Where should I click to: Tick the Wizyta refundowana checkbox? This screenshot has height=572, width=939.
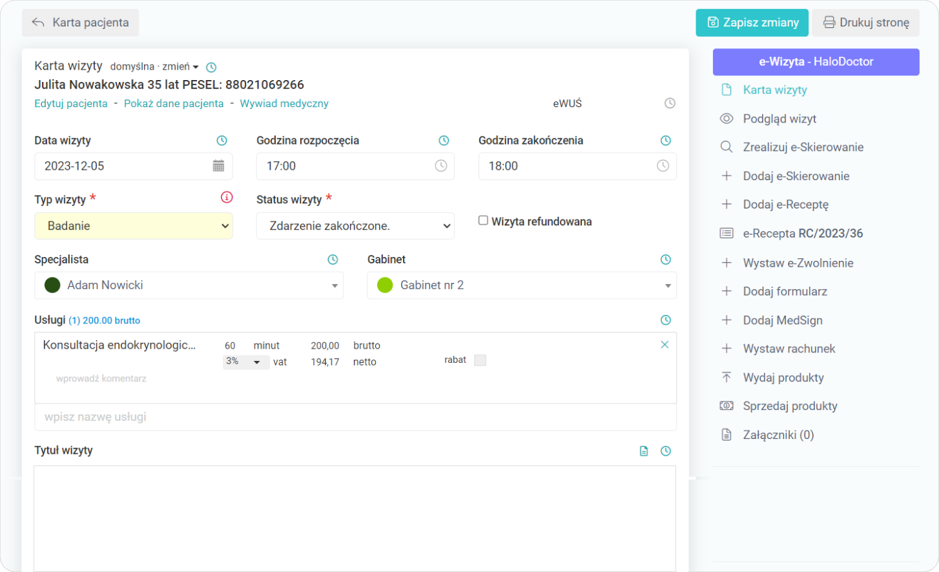tap(483, 221)
